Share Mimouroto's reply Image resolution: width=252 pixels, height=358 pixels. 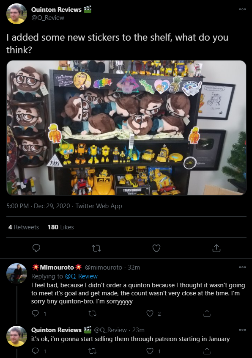(207, 313)
